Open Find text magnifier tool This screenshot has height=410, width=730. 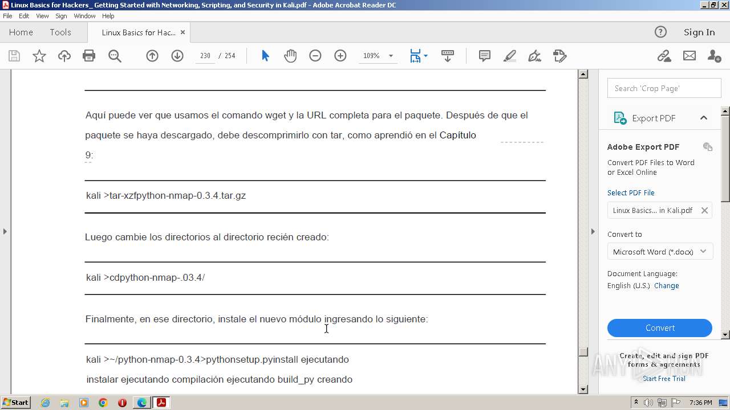point(115,56)
